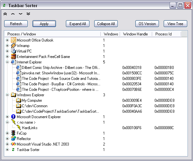Select the C:\dev\CodeProject\TaskbarSorter row
This screenshot has width=193, height=161.
(60, 111)
